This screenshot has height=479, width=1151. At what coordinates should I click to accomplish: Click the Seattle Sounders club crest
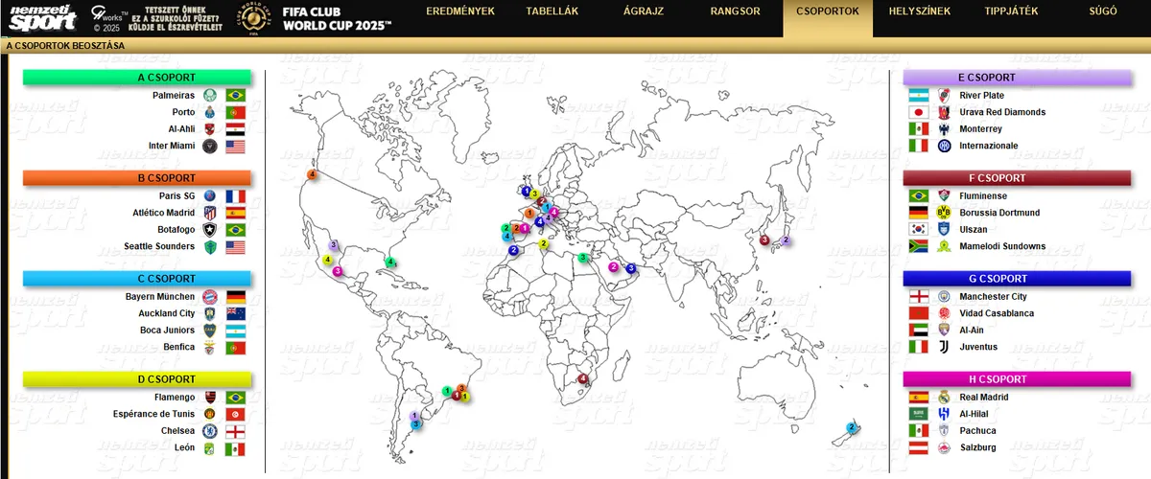pos(210,246)
